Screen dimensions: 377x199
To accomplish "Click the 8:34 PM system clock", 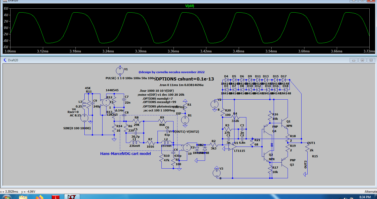I will (x=365, y=197).
